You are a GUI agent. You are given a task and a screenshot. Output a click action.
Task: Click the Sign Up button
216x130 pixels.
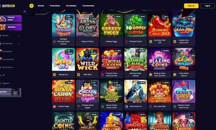191,6
